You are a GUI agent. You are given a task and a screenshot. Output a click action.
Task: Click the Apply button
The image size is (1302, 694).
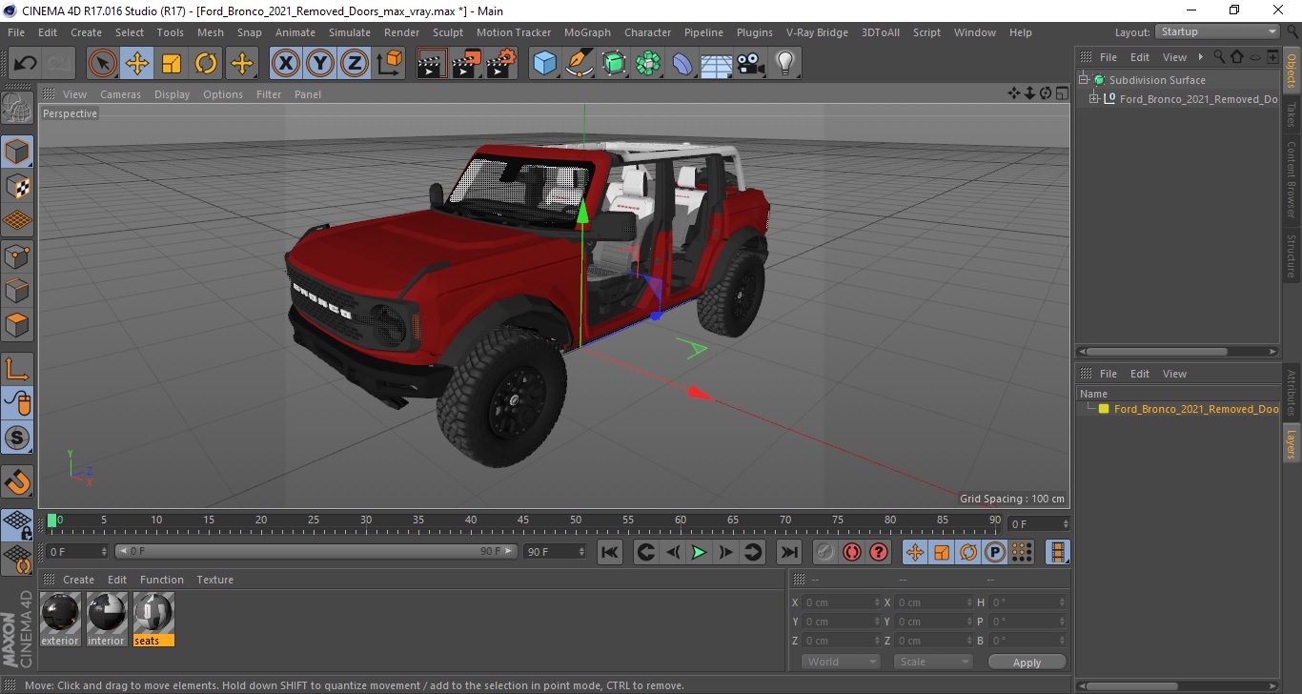click(x=1027, y=662)
